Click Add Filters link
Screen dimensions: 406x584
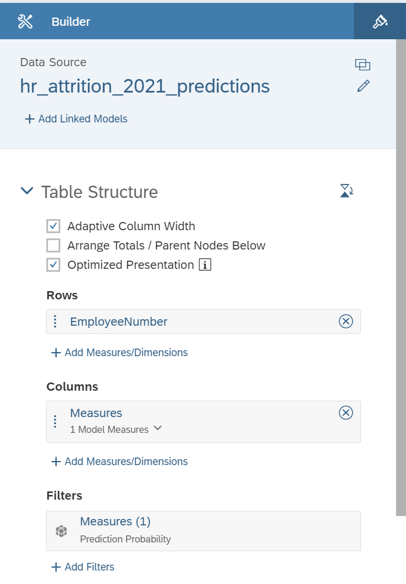(83, 567)
